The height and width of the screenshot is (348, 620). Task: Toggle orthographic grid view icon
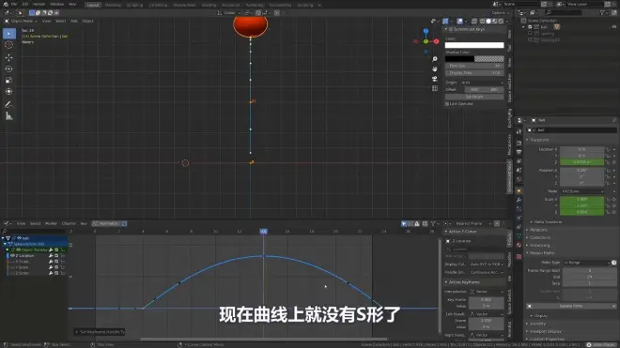click(435, 88)
